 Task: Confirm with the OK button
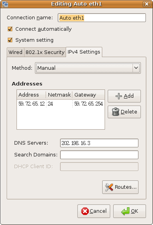(129, 211)
